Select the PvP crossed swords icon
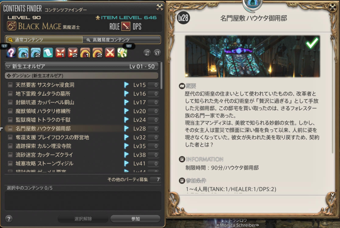 click(x=110, y=53)
